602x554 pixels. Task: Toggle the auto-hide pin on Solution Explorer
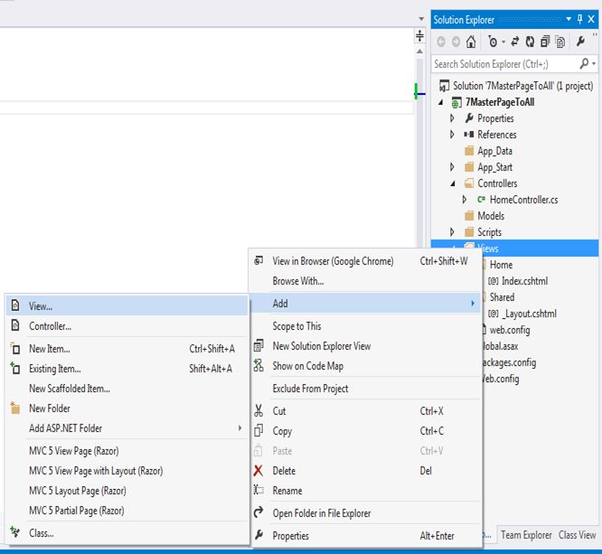(x=579, y=19)
